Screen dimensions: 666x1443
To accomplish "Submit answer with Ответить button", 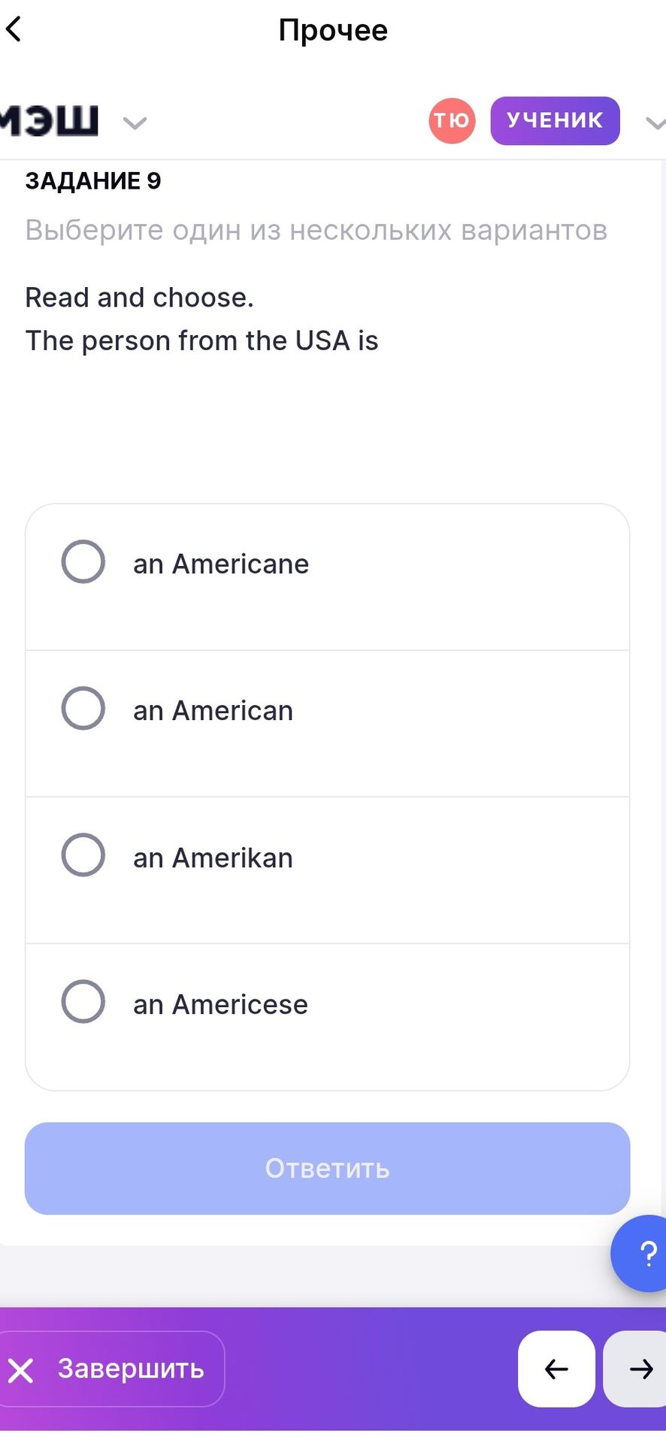I will click(x=327, y=1168).
